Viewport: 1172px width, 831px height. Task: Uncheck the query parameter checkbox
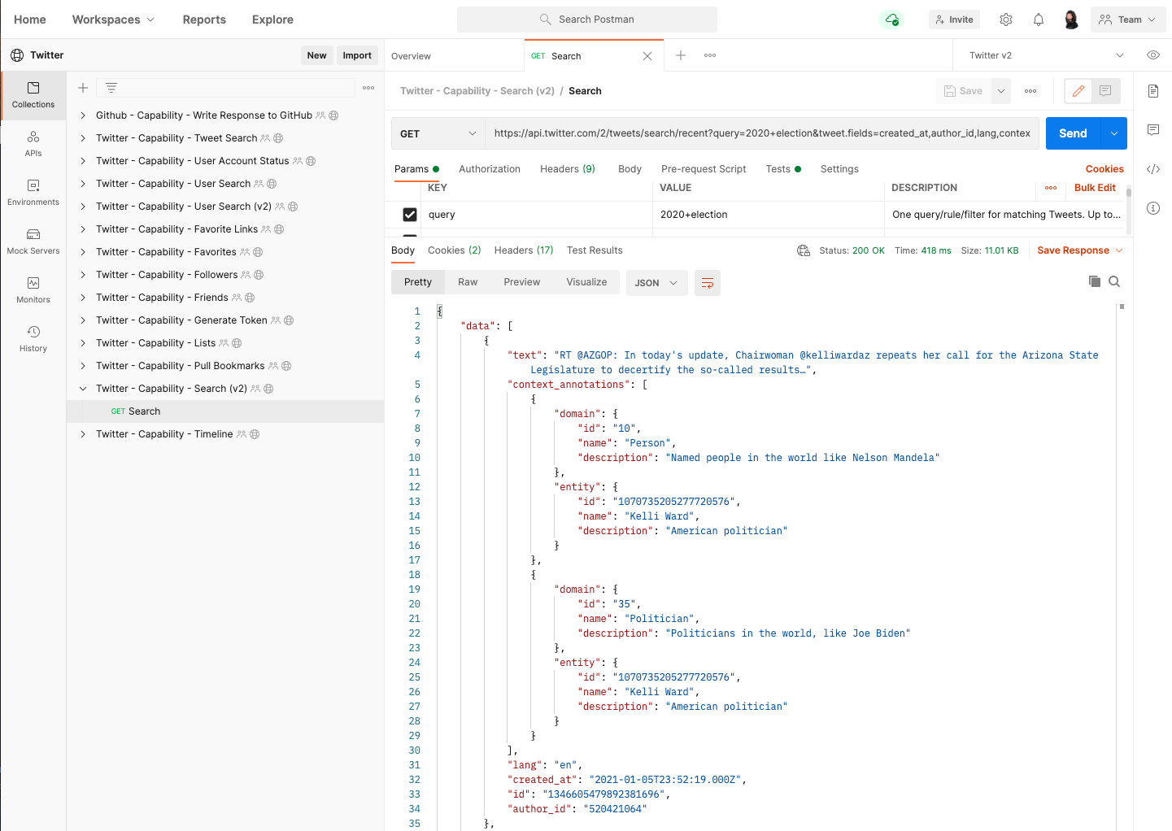(x=410, y=215)
